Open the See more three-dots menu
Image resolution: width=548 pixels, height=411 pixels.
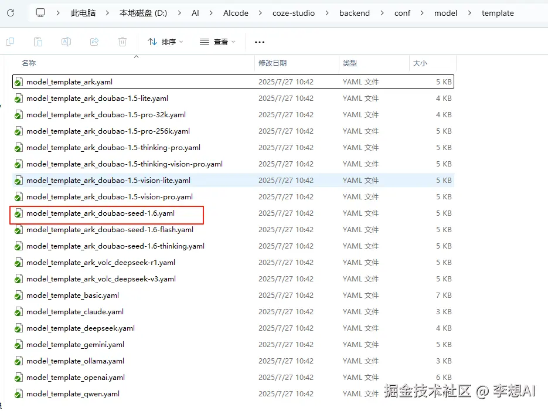pos(259,42)
